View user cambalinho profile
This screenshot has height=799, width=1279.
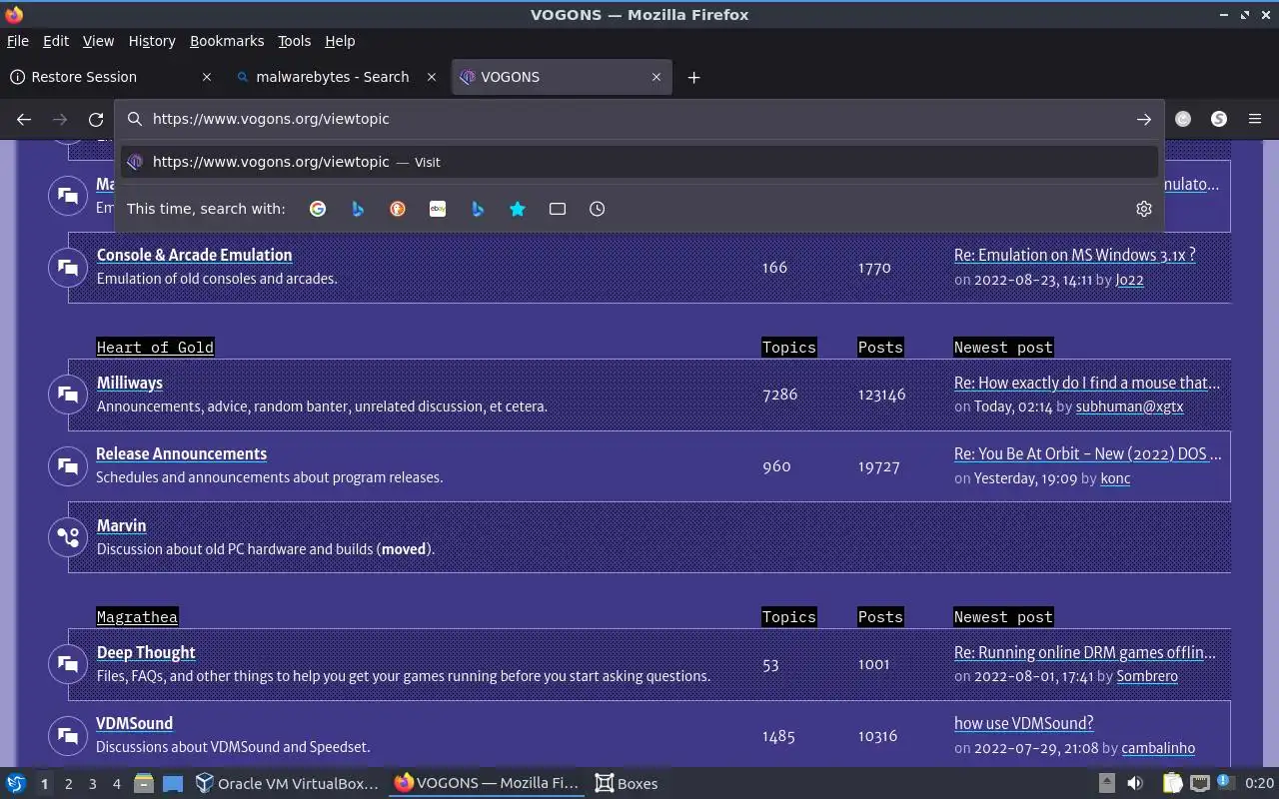(x=1158, y=748)
